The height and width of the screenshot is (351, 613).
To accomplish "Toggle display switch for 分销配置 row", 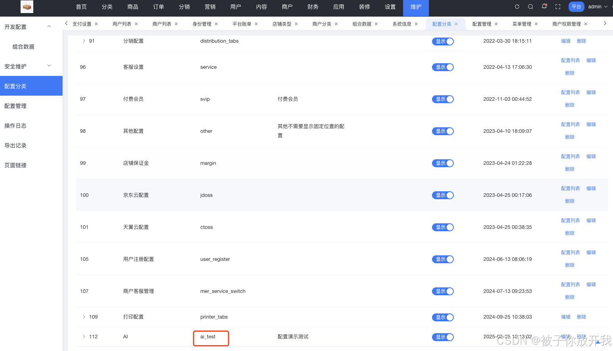I will pyautogui.click(x=443, y=42).
